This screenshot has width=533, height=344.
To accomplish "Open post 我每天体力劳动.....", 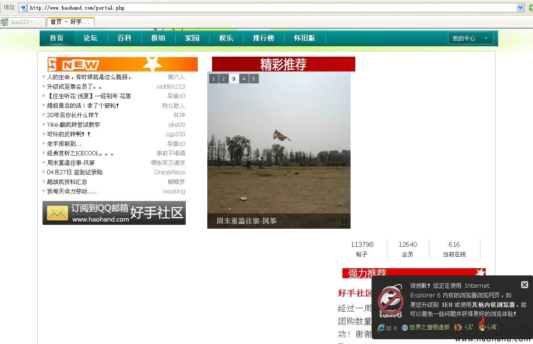I will [x=72, y=191].
